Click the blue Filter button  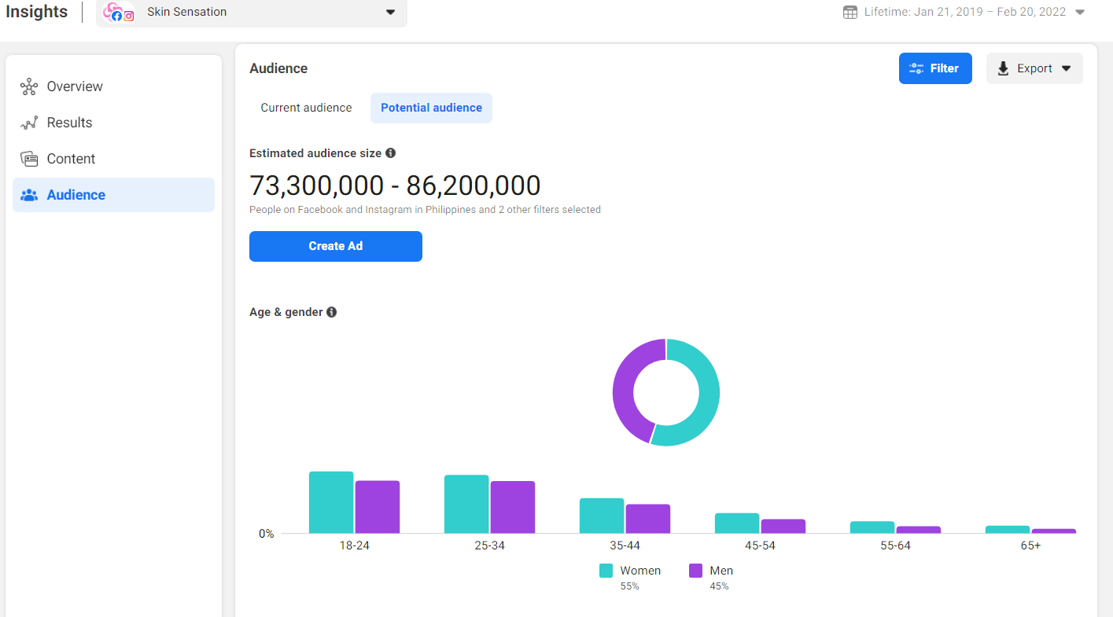click(935, 68)
